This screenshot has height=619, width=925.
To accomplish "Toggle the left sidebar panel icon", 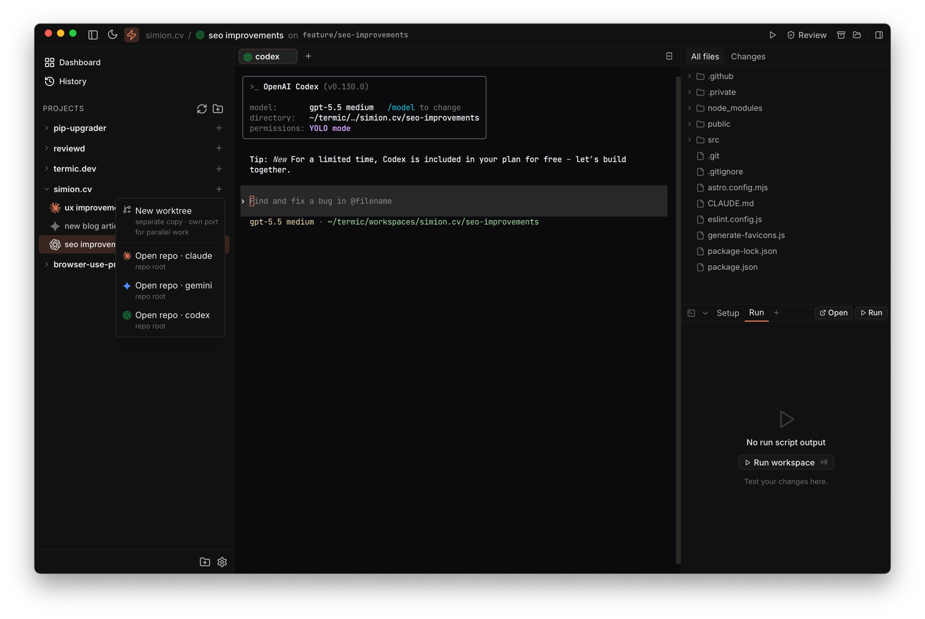I will pos(93,35).
